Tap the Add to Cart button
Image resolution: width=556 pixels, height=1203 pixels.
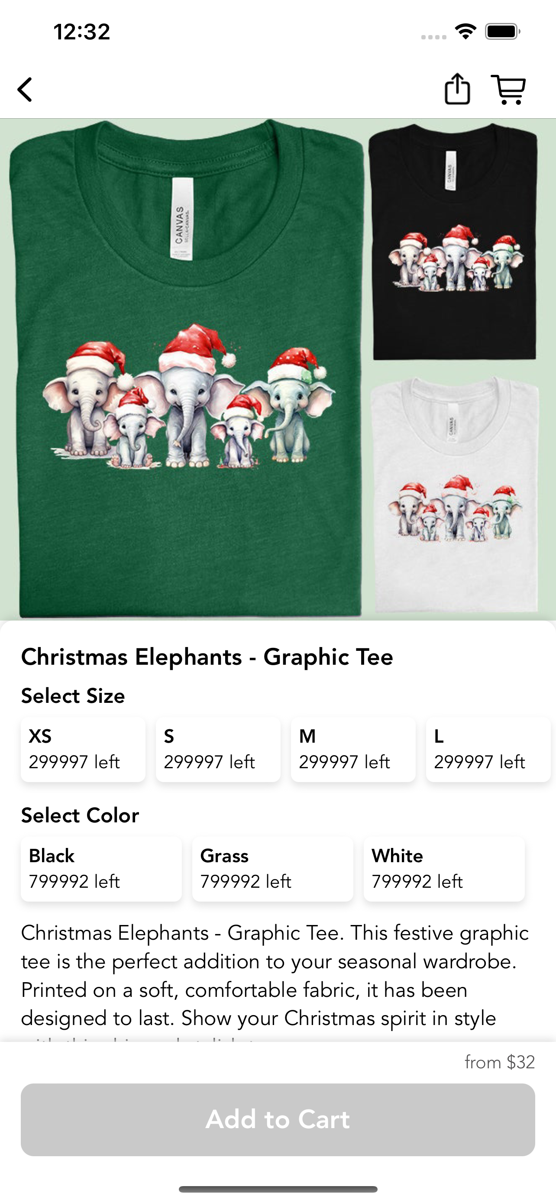tap(278, 1119)
